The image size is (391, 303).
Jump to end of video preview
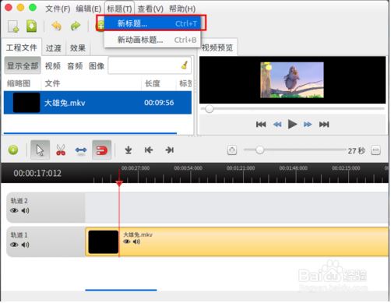coord(324,125)
